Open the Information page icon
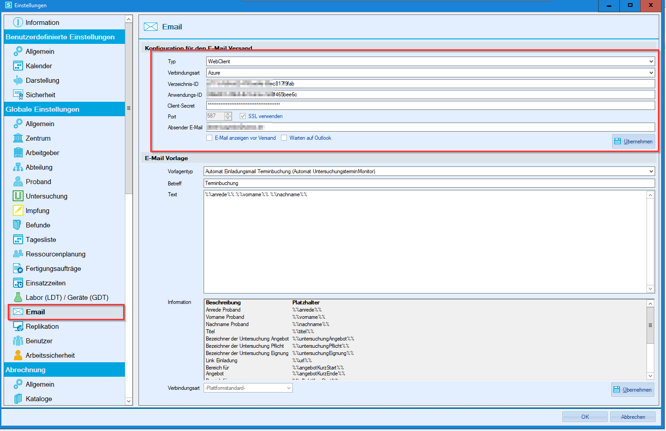 18,22
